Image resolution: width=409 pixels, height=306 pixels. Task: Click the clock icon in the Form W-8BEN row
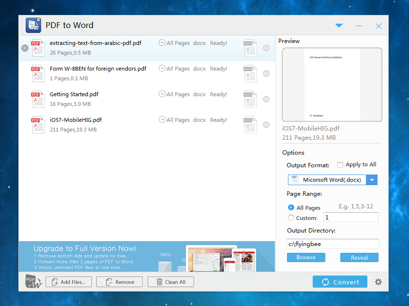[162, 68]
